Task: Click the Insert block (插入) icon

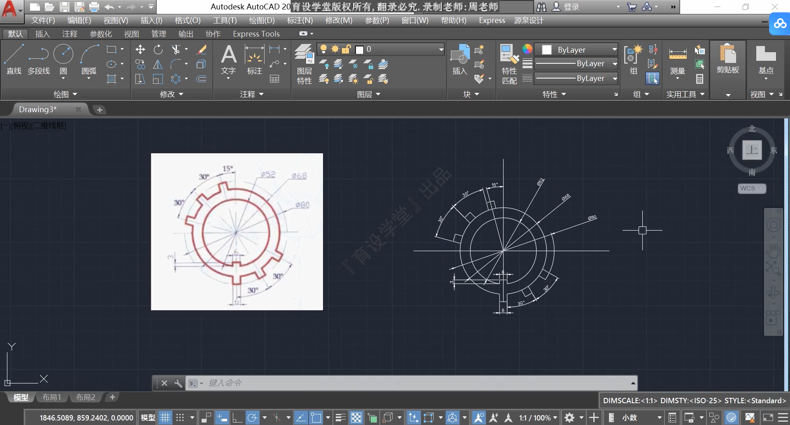Action: click(x=460, y=60)
